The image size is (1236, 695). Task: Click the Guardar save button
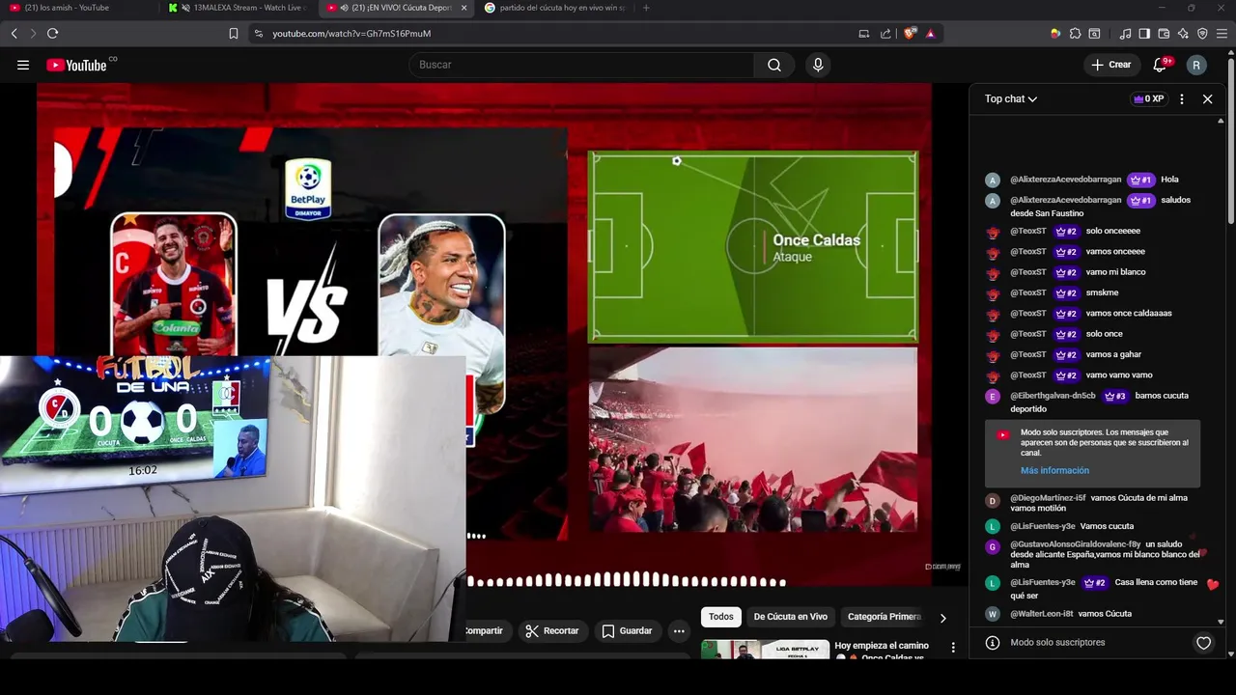point(627,630)
